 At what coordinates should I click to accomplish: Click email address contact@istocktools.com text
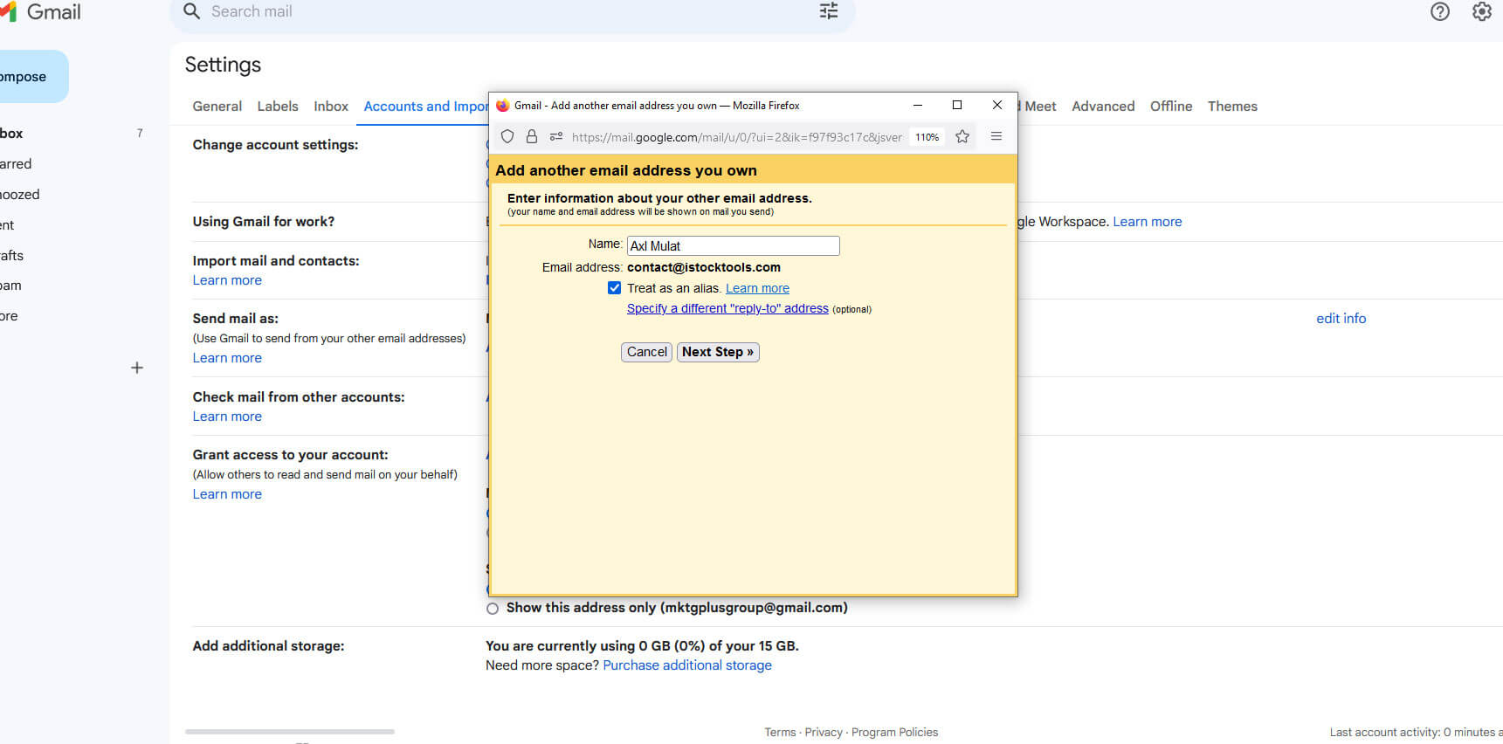[x=704, y=267]
